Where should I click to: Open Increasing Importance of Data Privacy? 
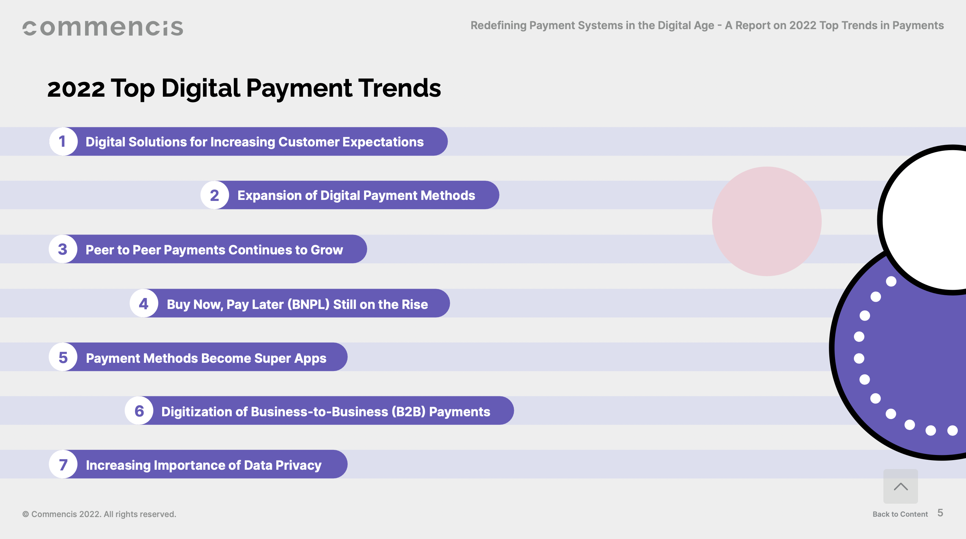pos(203,465)
